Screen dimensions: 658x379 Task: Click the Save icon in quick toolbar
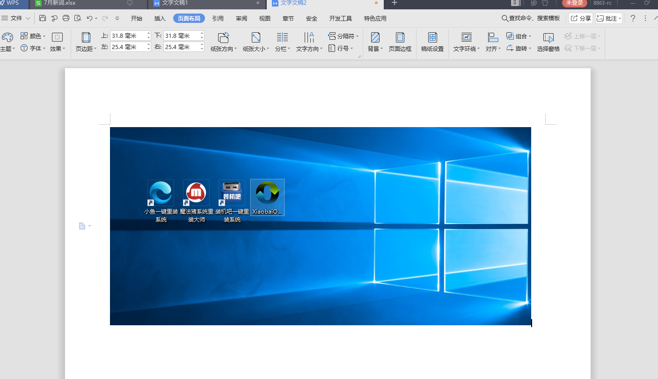click(x=43, y=19)
